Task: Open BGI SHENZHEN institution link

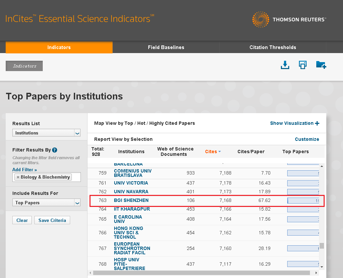Action: (131, 201)
